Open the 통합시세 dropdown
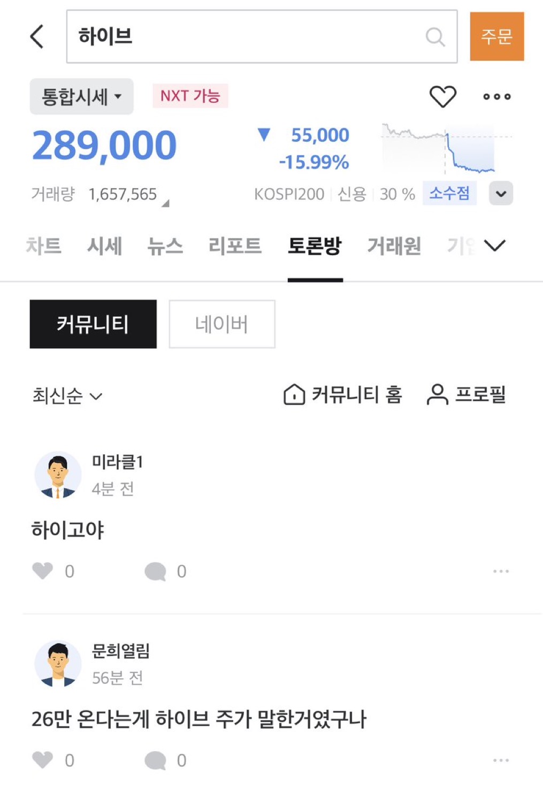Screen dimensions: 543x795 point(81,97)
